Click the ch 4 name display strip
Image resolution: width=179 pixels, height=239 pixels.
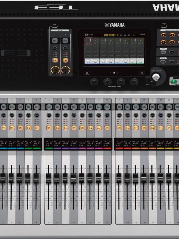[4, 145]
